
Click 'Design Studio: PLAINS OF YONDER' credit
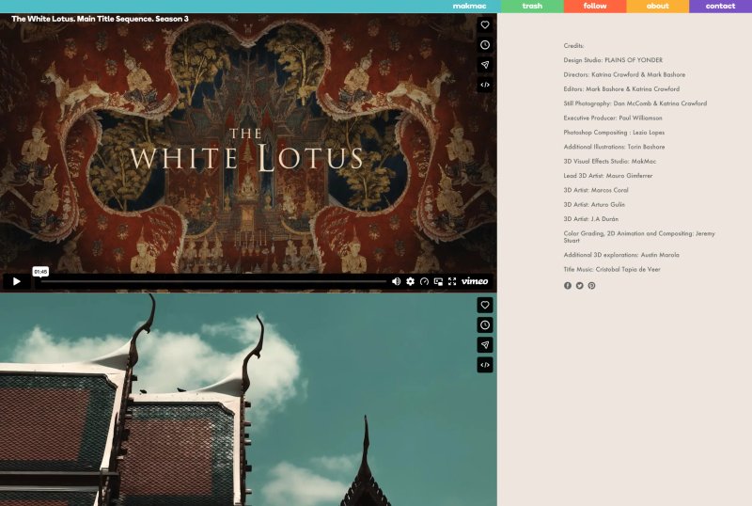tap(613, 60)
